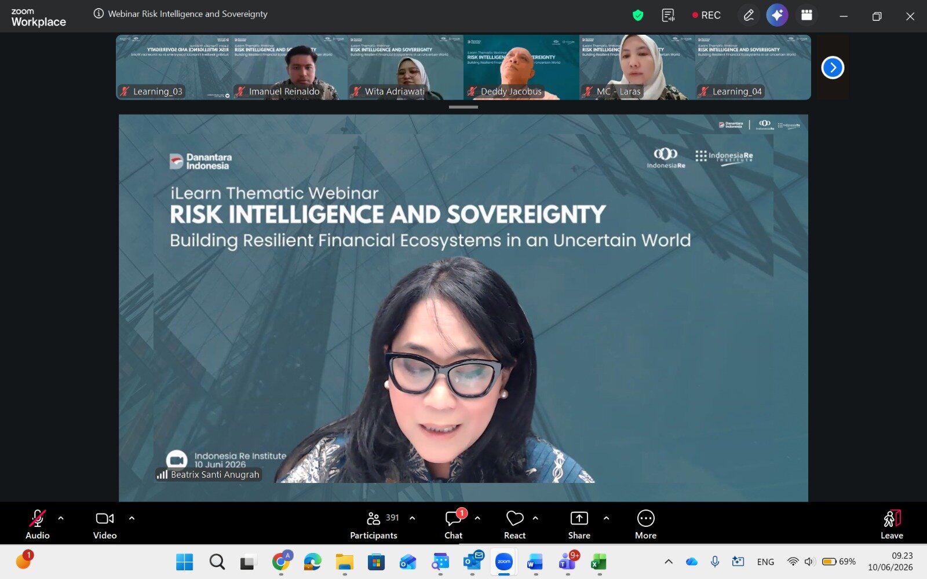Open OneDrive cloud tray icon

(692, 562)
